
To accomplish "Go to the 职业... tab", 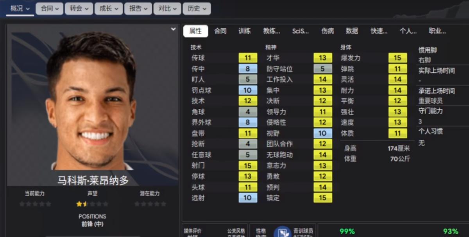I will [437, 31].
